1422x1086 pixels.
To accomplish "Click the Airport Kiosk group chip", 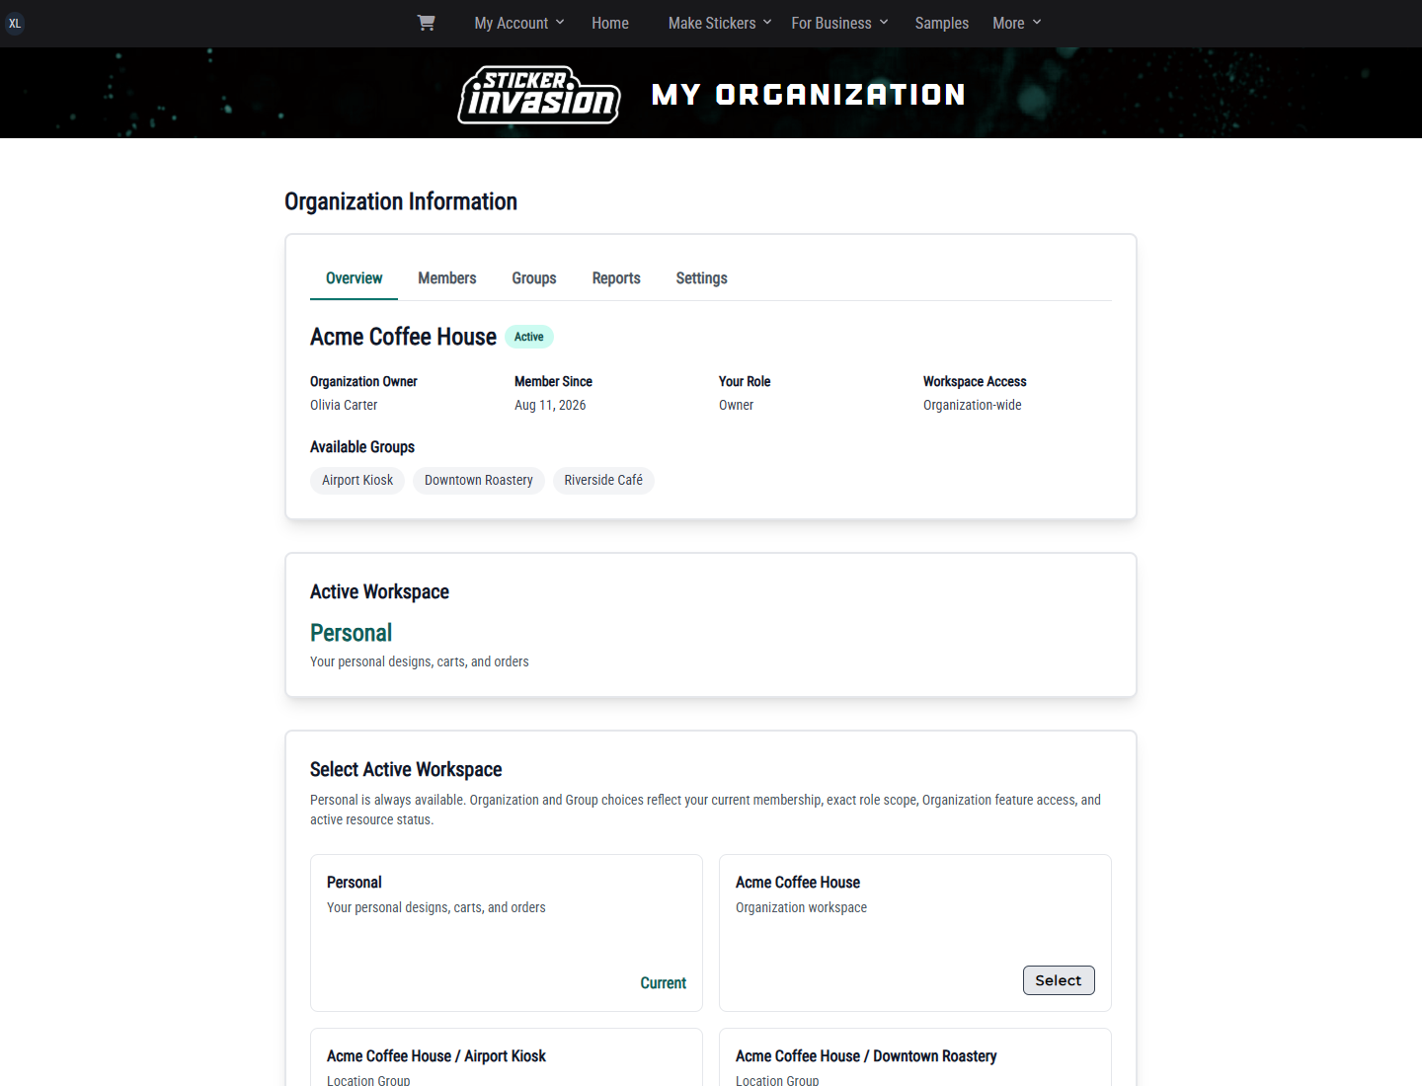I will pyautogui.click(x=357, y=481).
